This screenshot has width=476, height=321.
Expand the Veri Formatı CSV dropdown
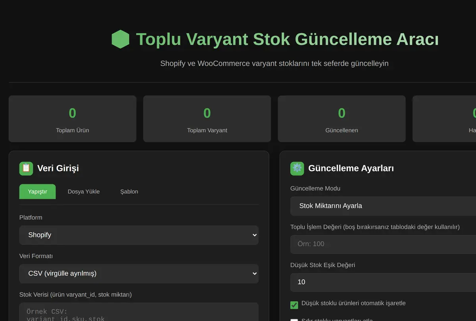[139, 274]
